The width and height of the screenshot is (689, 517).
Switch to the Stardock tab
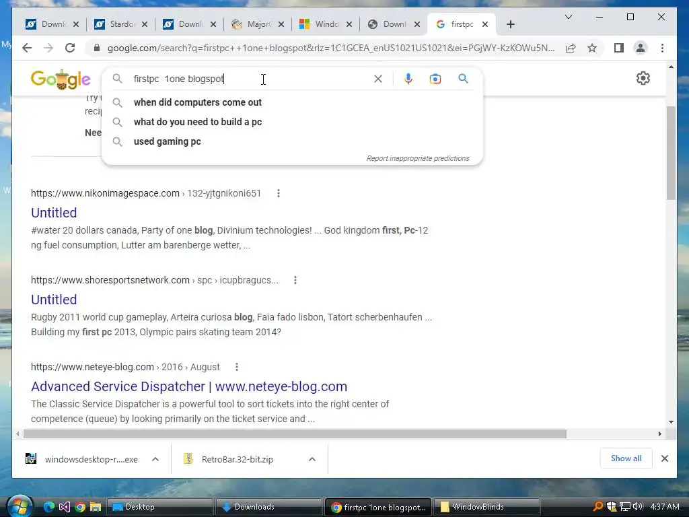[x=116, y=24]
